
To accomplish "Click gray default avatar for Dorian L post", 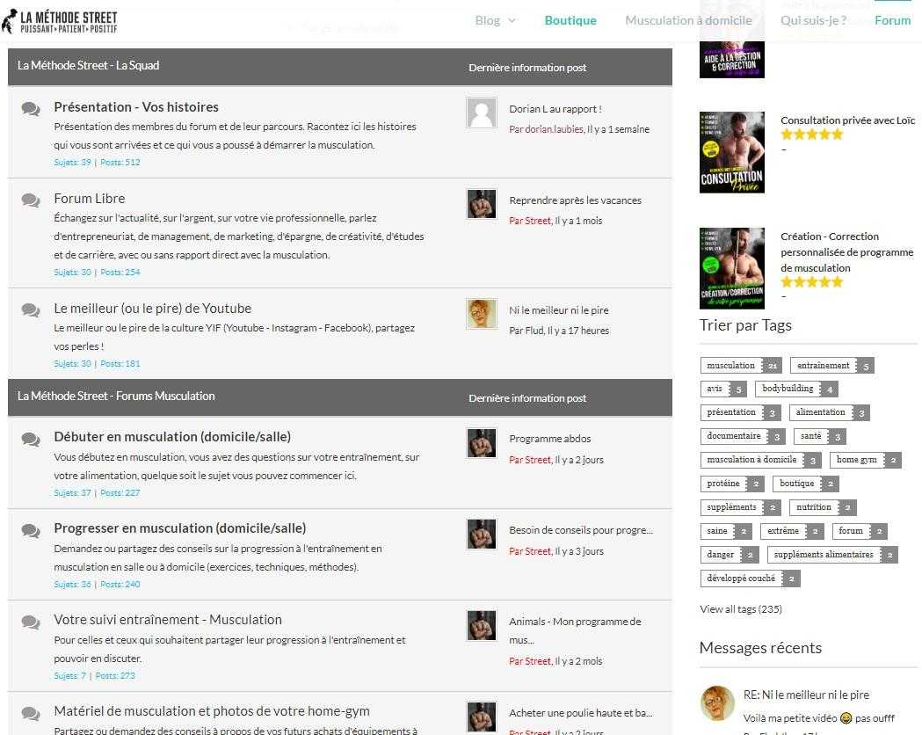I will [482, 113].
